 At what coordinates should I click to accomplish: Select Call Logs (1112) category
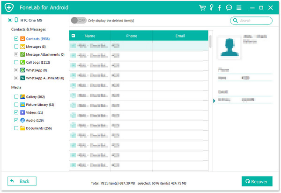[38, 62]
